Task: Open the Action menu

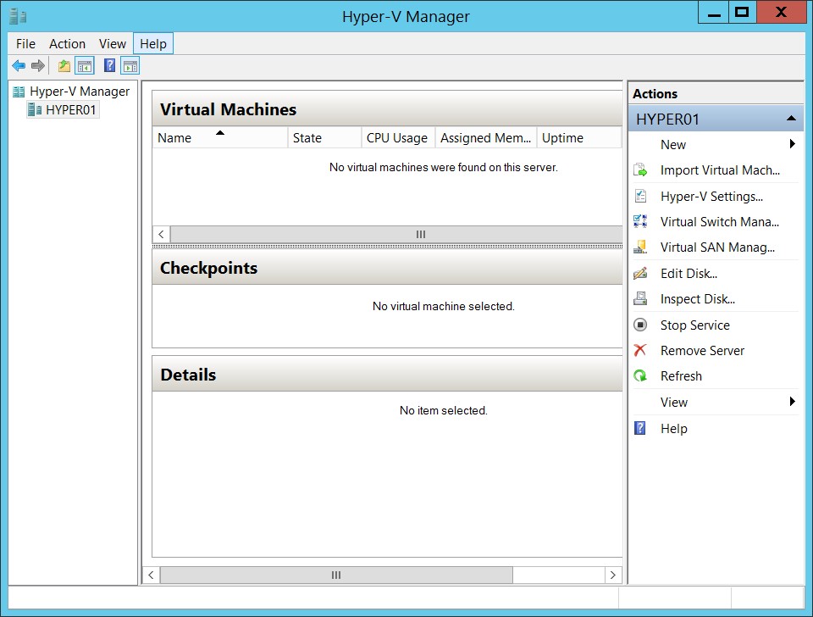Action: pyautogui.click(x=67, y=44)
